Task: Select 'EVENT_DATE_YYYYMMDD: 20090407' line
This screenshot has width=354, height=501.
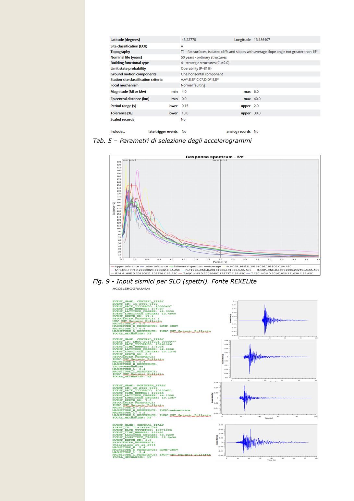Action: 142,306
